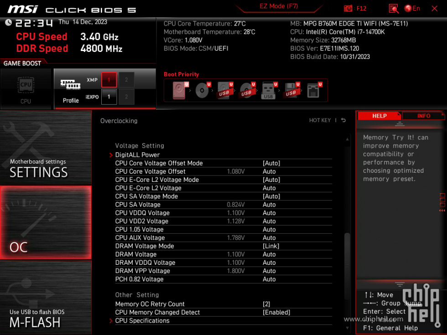Edit the CPU AUX Voltage Auto field
This screenshot has width=447, height=335.
[269, 237]
